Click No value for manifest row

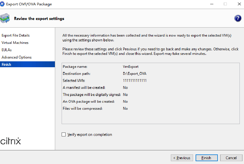pyautogui.click(x=125, y=87)
